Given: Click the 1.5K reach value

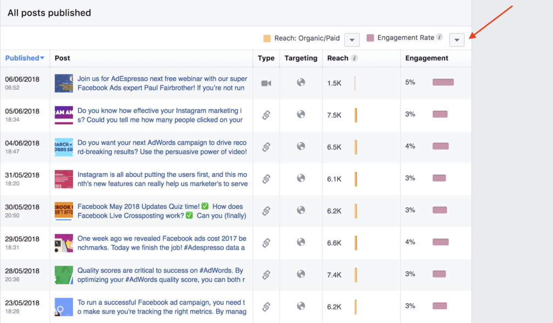Looking at the screenshot, I should coord(334,83).
